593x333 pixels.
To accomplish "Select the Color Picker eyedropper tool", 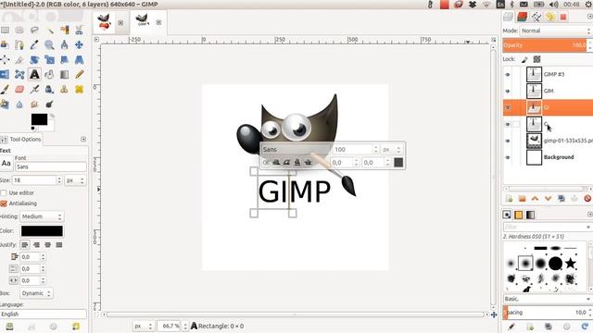I will coord(34,45).
